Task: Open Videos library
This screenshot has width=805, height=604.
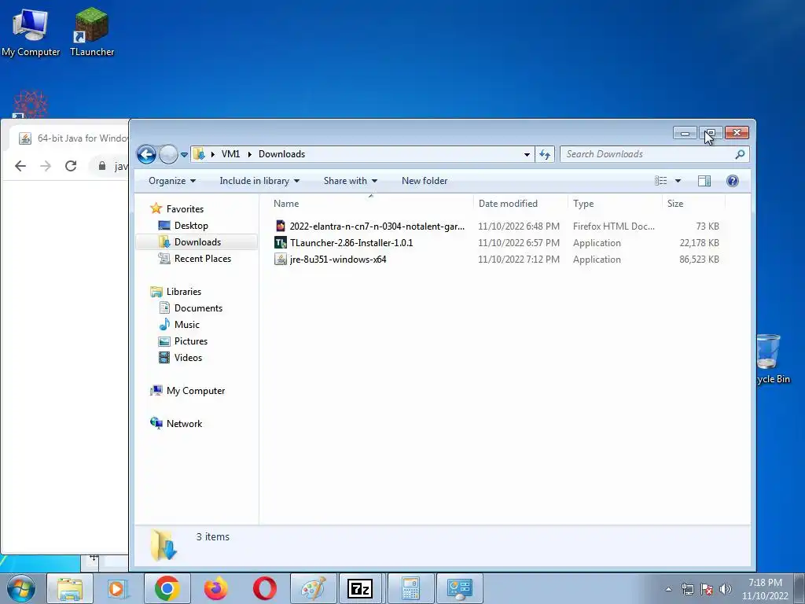Action: pos(188,358)
